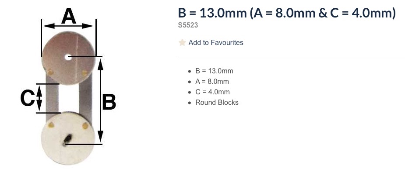Click the horizontal A dimension arrow
The height and width of the screenshot is (176, 405).
(x=68, y=26)
